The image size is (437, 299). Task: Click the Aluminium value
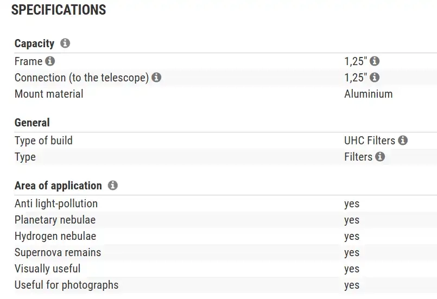click(x=368, y=94)
